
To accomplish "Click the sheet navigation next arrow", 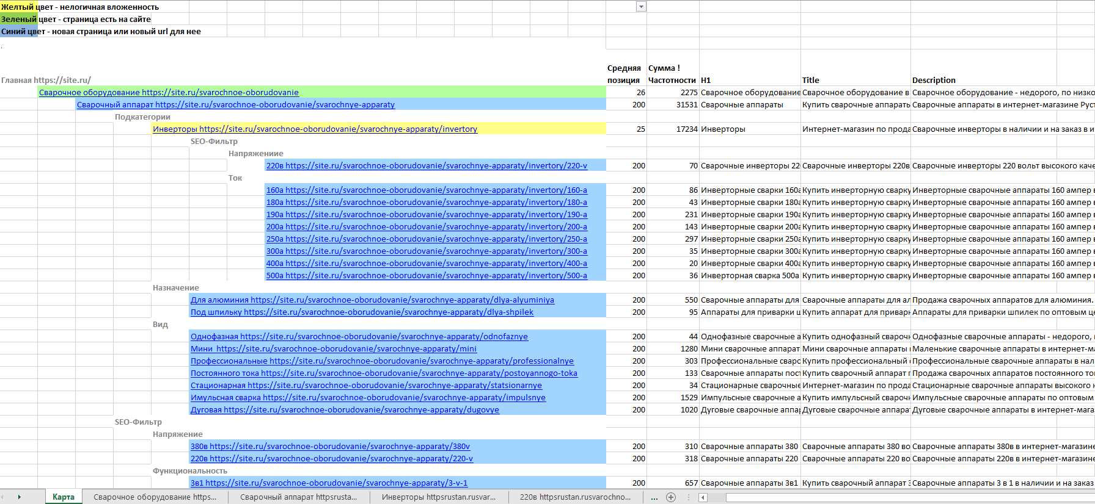I will (20, 497).
